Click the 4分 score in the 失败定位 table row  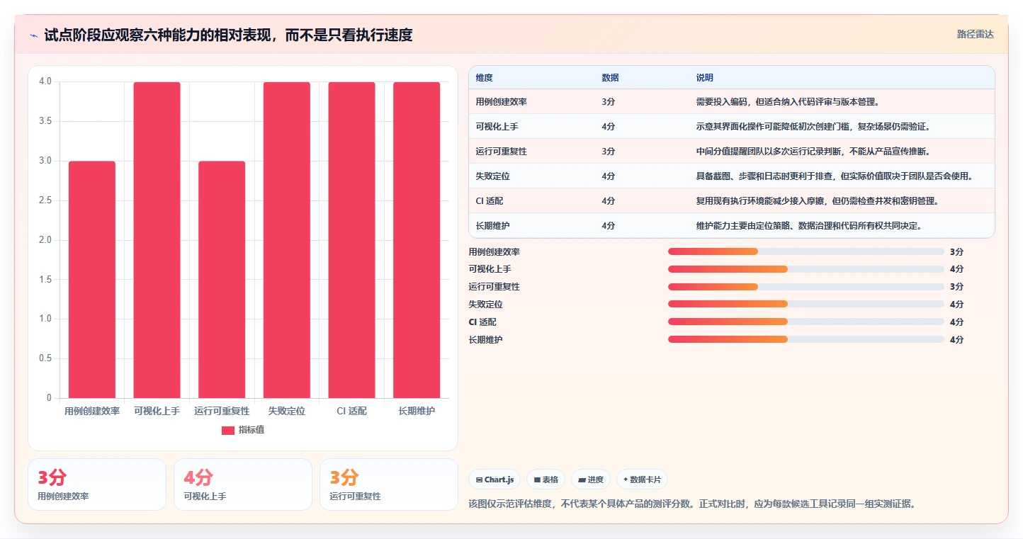click(x=609, y=176)
